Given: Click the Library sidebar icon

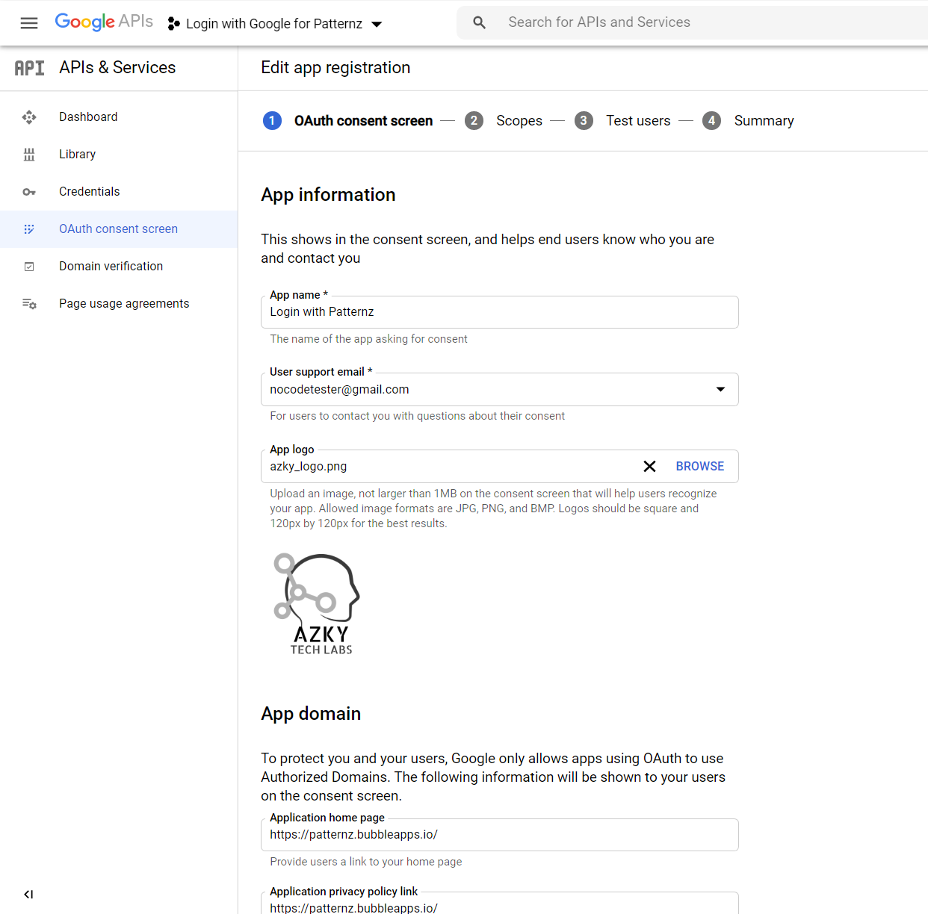Looking at the screenshot, I should coord(29,155).
